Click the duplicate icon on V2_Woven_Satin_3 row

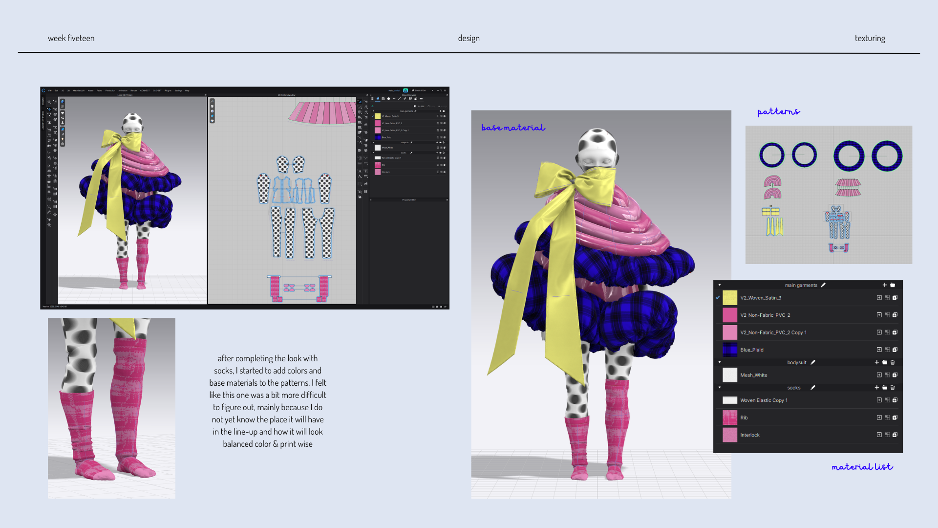895,297
